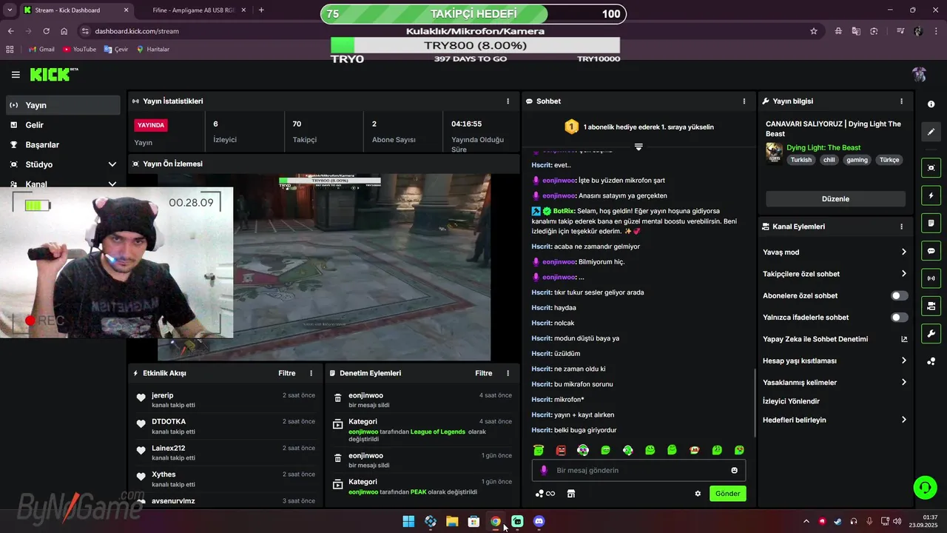This screenshot has width=947, height=533.
Task: Toggle the camera channel actions icon in the right sidebar
Action: pyautogui.click(x=931, y=306)
